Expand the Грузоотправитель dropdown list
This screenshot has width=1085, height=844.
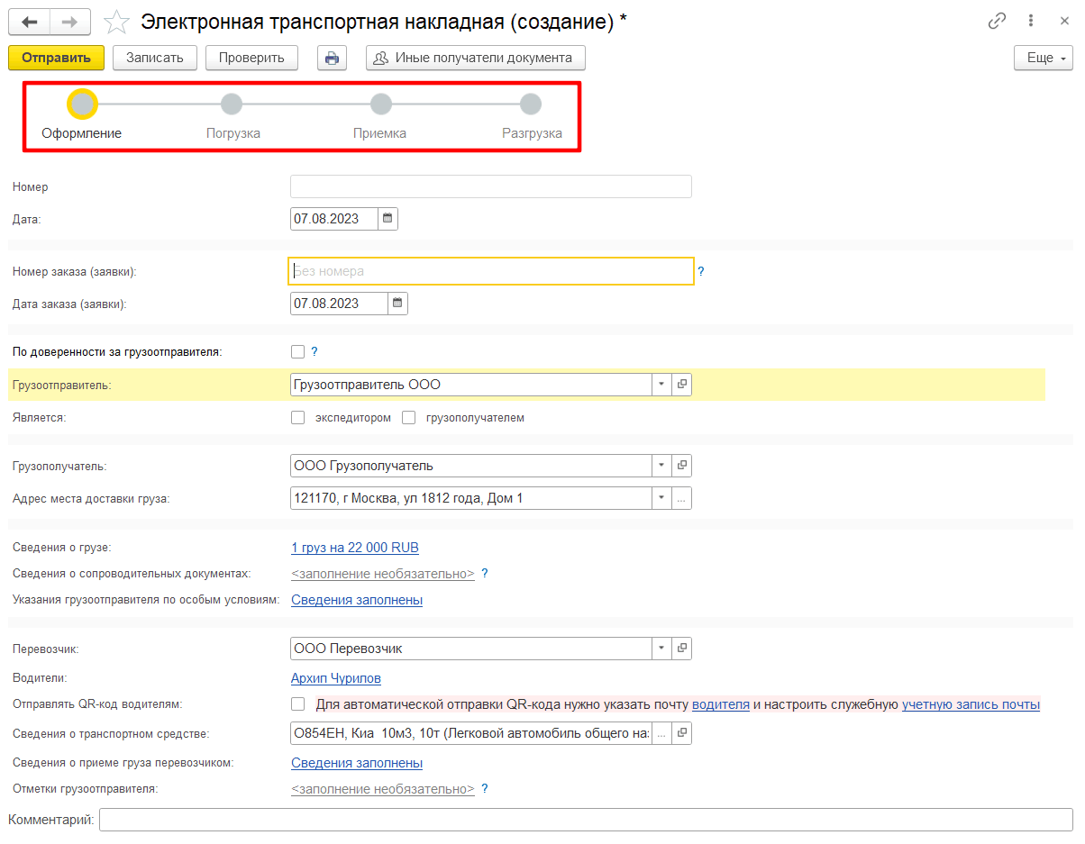(x=661, y=385)
